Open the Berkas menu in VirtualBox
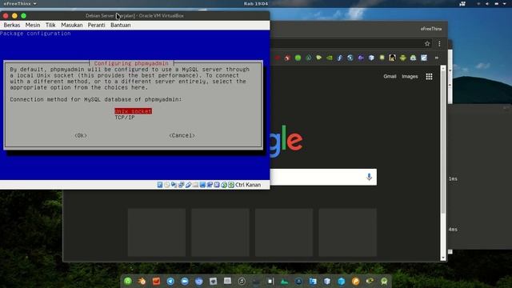512x288 pixels. click(x=12, y=25)
